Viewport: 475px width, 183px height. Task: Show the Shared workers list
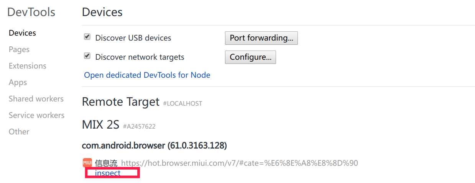(x=36, y=99)
